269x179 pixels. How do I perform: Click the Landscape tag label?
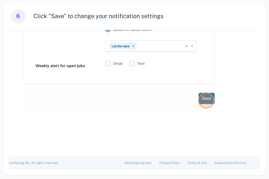120,46
